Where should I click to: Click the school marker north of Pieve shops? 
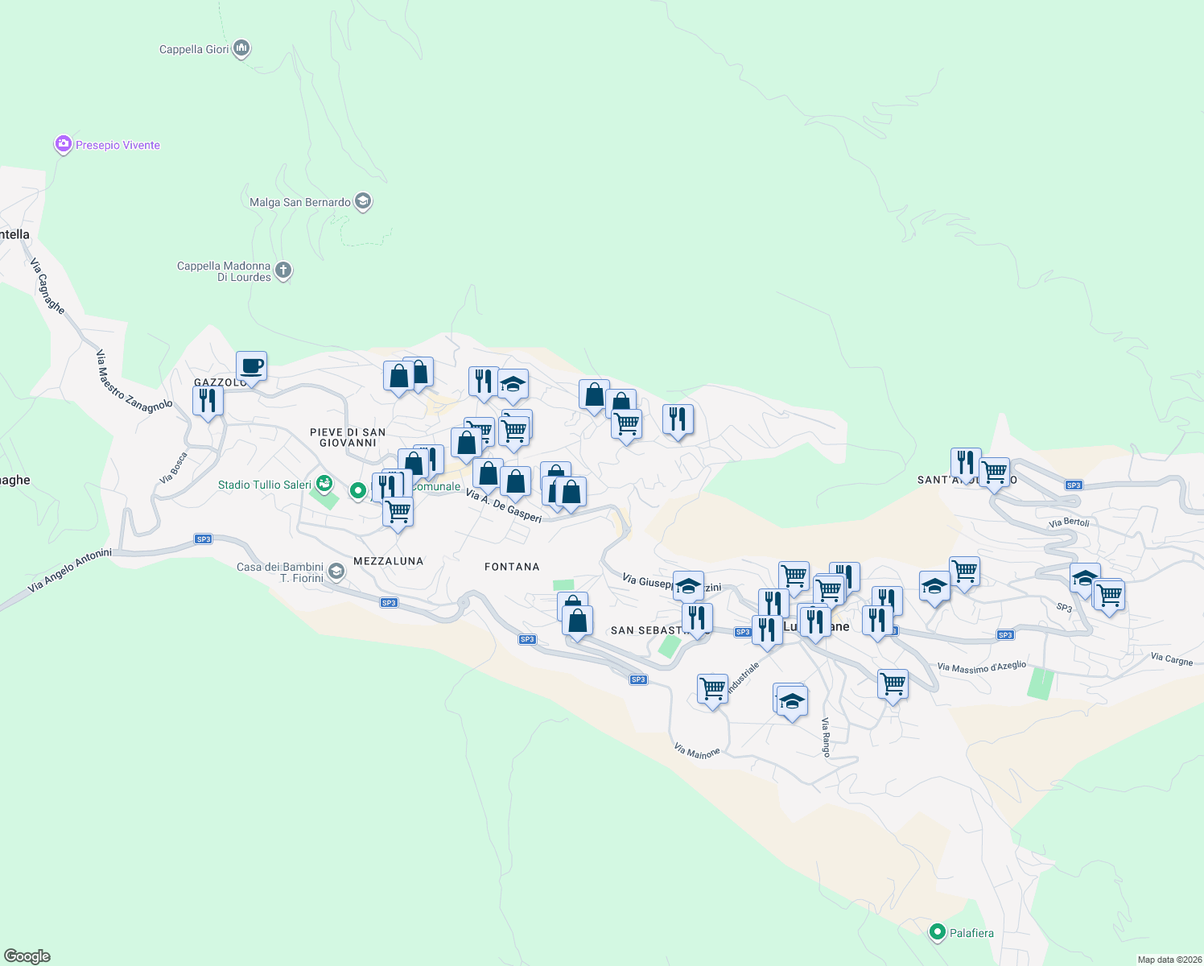[513, 386]
